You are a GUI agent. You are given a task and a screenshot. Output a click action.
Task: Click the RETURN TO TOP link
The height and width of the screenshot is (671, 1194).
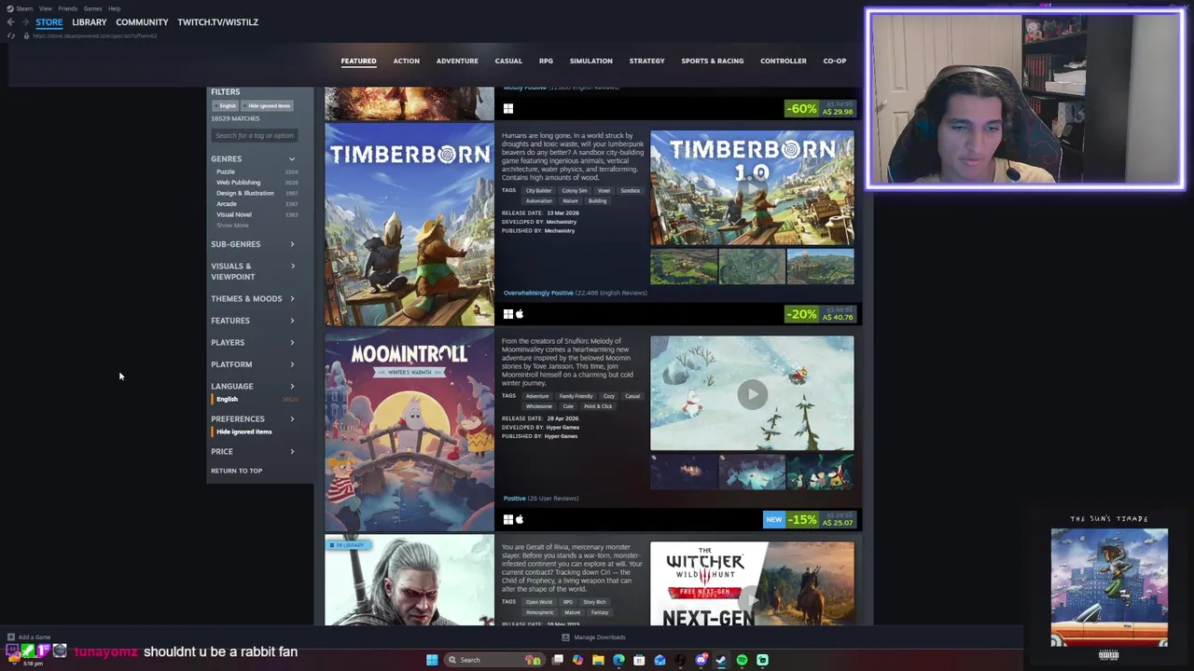coord(236,471)
